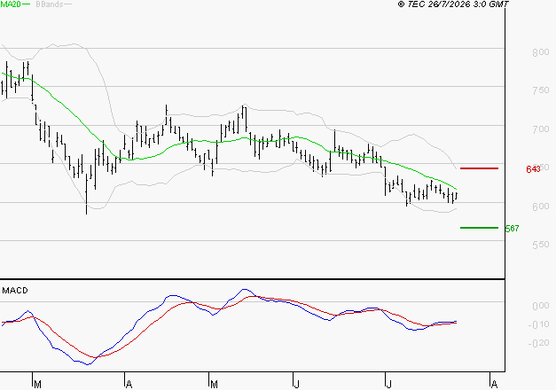
Task: Click the 550 price axis label
Action: (x=541, y=245)
